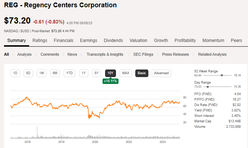View the Peers tab

pyautogui.click(x=236, y=41)
